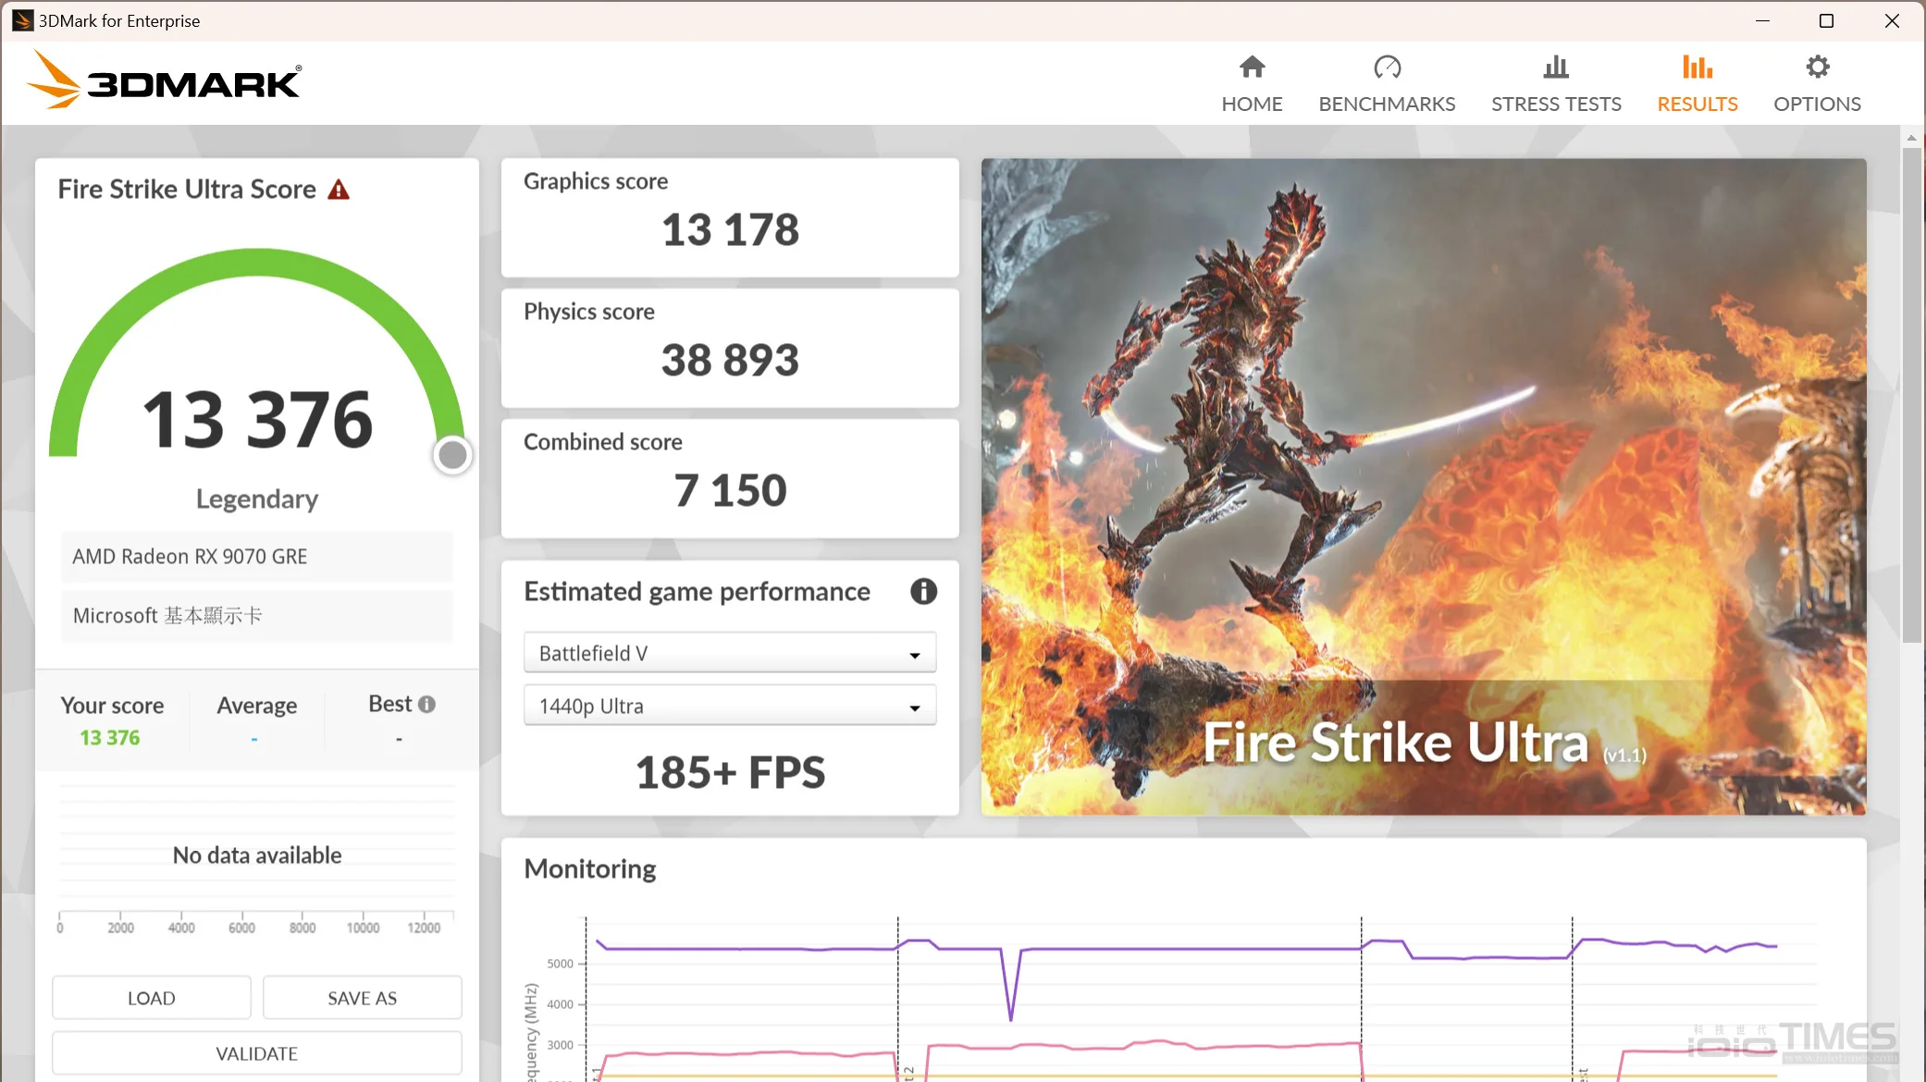Click the No data available message
The width and height of the screenshot is (1926, 1082).
(x=257, y=855)
